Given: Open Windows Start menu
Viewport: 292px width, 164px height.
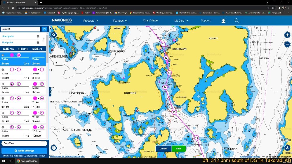Looking at the screenshot, I should [4, 161].
